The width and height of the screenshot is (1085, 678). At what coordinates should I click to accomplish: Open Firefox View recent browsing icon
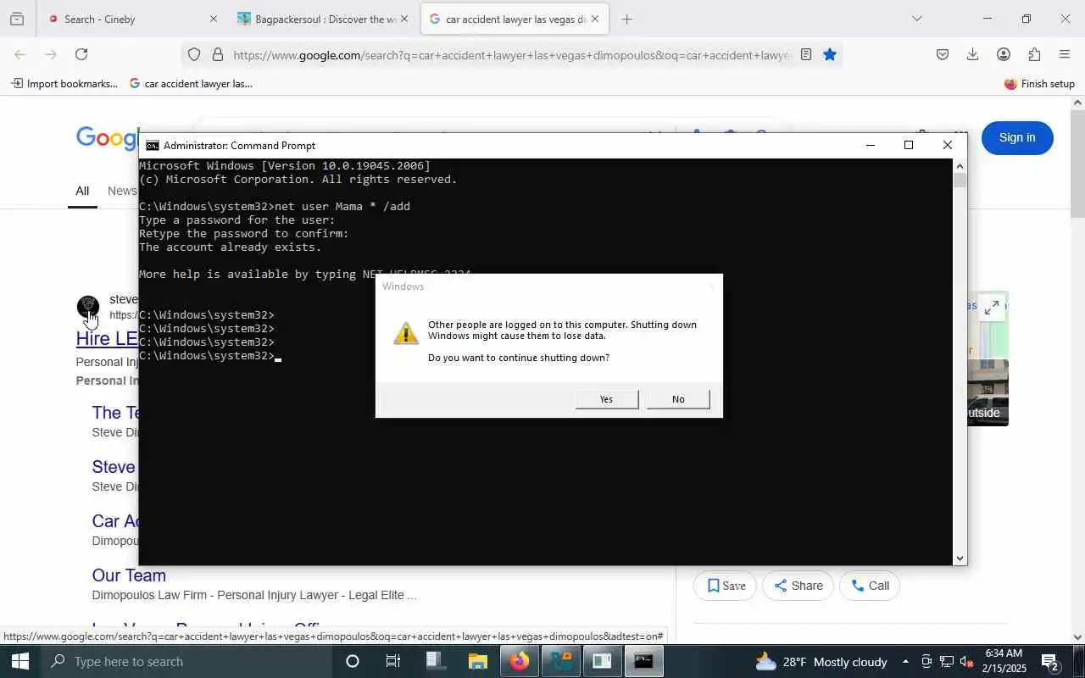pyautogui.click(x=17, y=19)
